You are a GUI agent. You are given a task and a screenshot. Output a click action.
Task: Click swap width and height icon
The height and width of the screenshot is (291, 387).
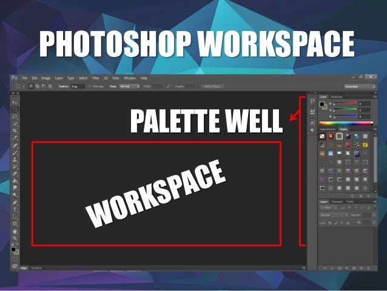pyautogui.click(x=169, y=86)
